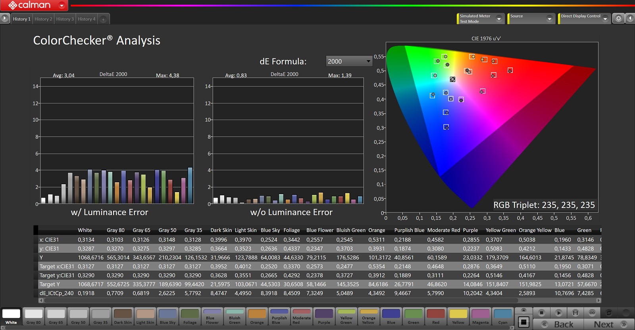The image size is (635, 330).
Task: Click the stop measurement icon
Action: (x=541, y=313)
